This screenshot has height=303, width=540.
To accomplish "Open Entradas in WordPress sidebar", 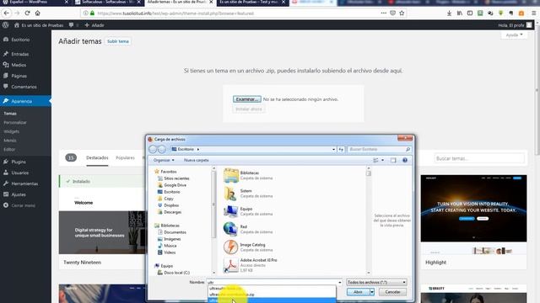I will [19, 54].
